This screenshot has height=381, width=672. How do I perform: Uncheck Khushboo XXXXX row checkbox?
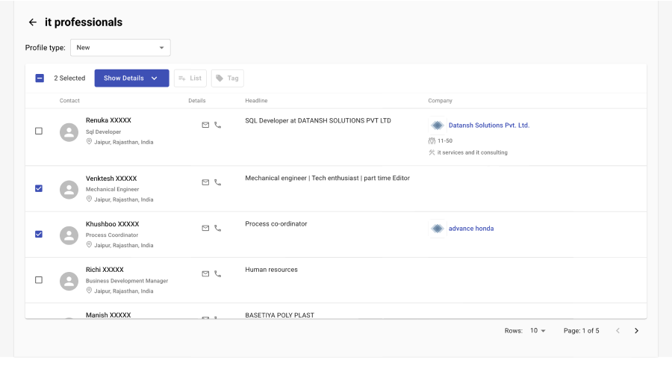(39, 235)
